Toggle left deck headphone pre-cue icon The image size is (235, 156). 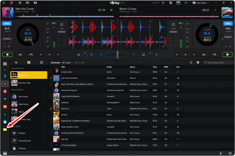coord(78,54)
